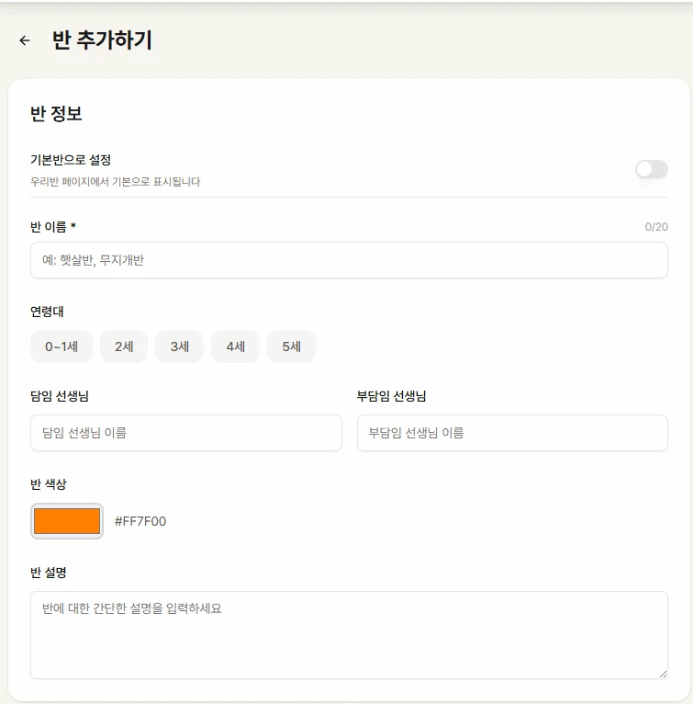The width and height of the screenshot is (693, 704).
Task: Toggle the 기본반으로 설정 switch
Action: [651, 169]
